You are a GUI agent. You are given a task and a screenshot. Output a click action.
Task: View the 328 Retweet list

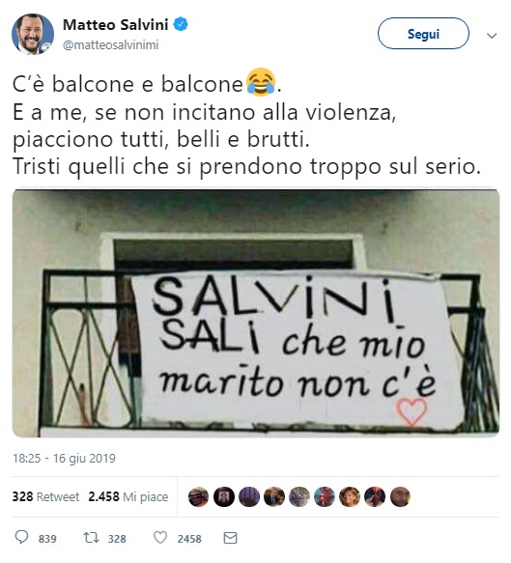45,496
